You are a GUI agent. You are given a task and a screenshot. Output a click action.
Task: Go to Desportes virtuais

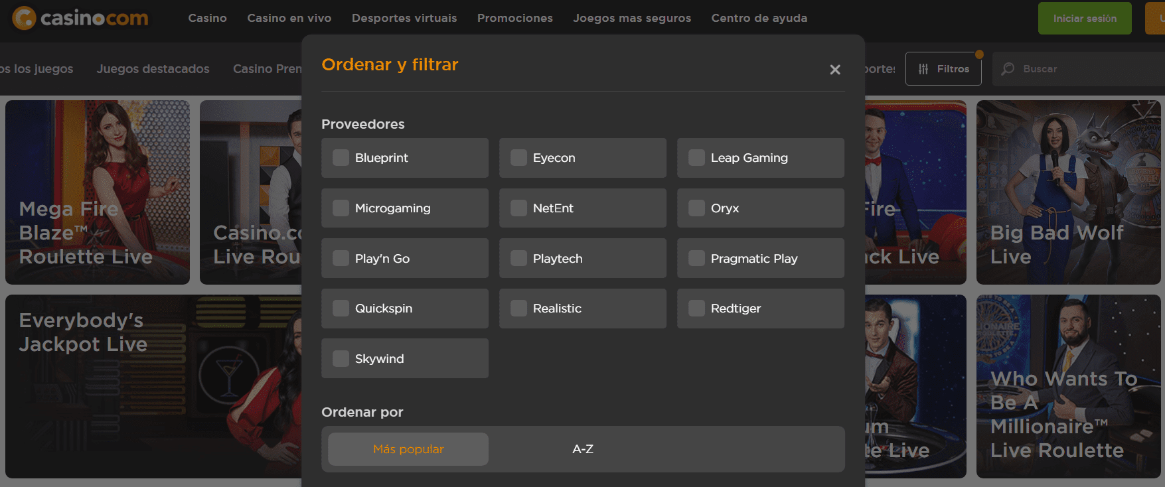tap(404, 18)
